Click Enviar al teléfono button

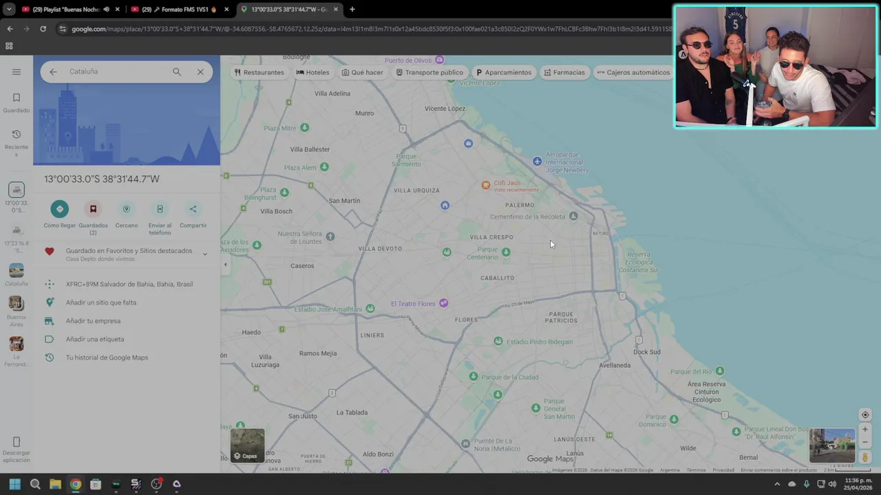[160, 209]
